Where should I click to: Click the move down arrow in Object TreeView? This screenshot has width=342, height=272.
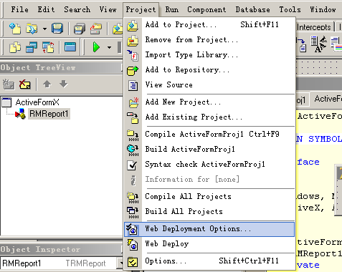(x=64, y=84)
